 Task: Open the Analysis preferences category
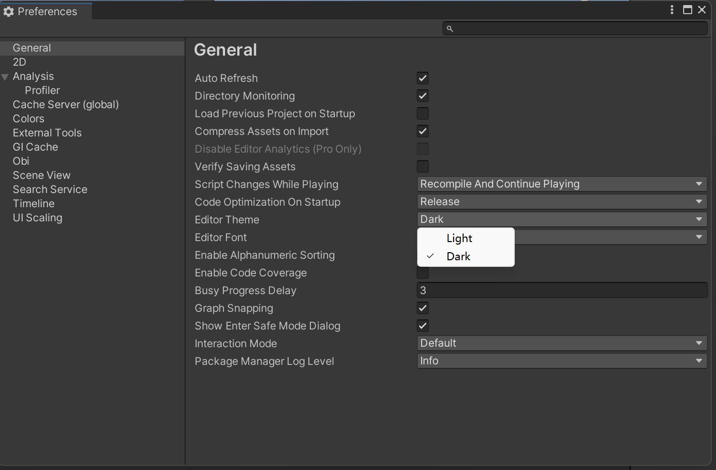(33, 76)
